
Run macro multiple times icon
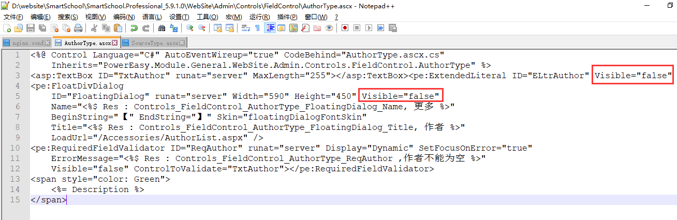[x=380, y=28]
